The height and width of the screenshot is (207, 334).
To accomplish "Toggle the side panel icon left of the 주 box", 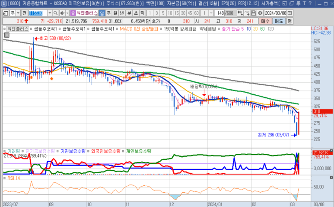I will click(x=6, y=13).
